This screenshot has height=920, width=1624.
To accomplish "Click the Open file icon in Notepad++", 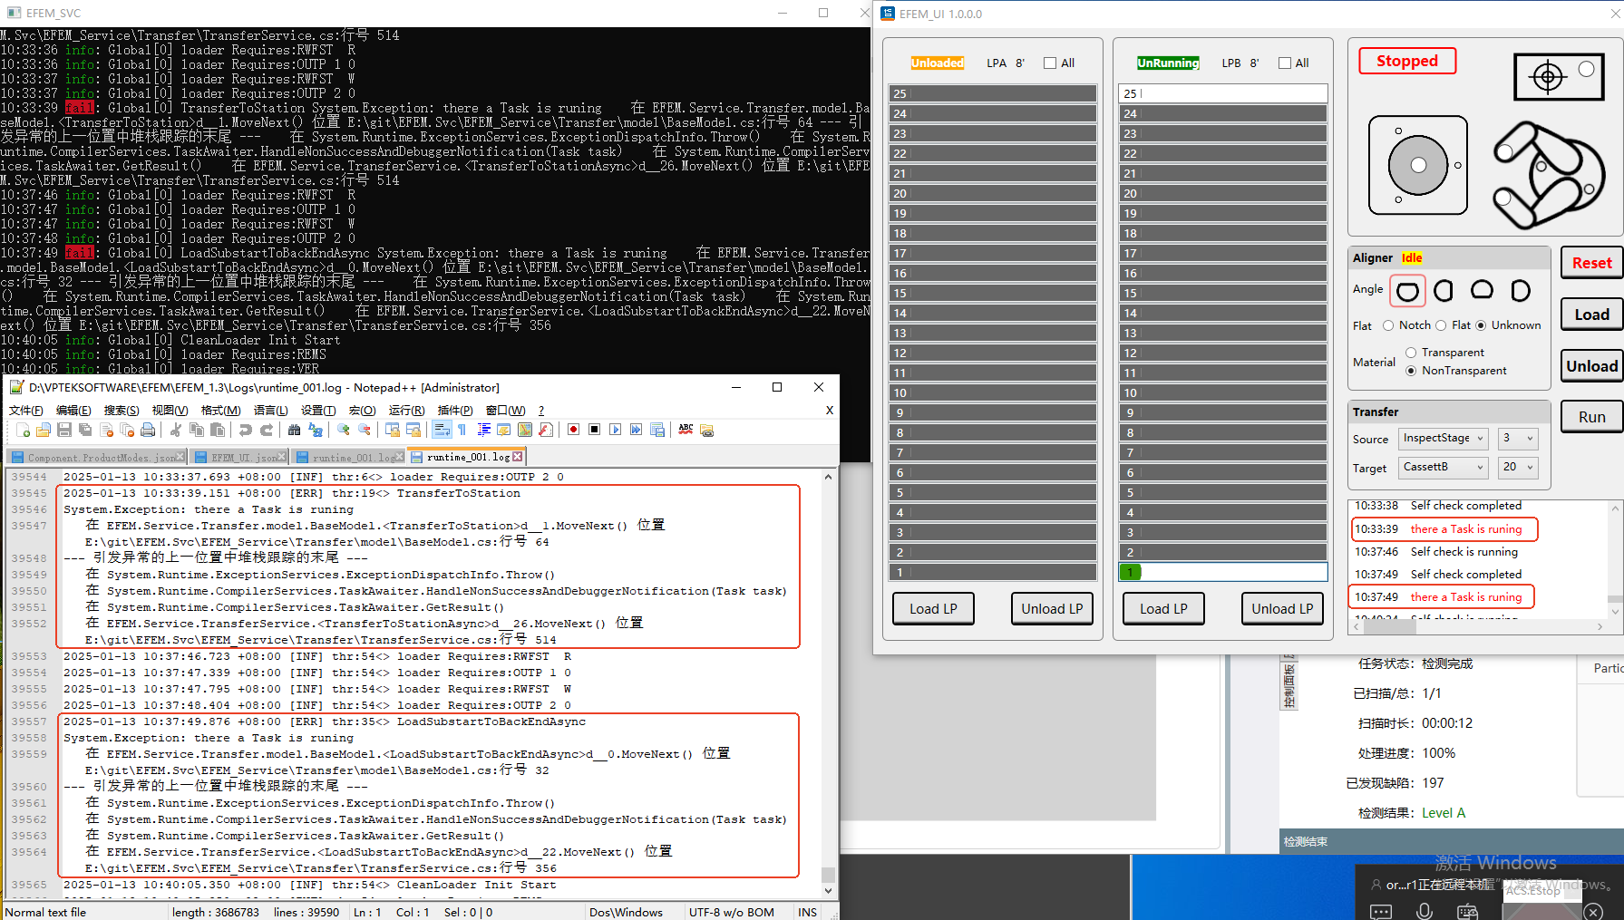I will (x=44, y=430).
